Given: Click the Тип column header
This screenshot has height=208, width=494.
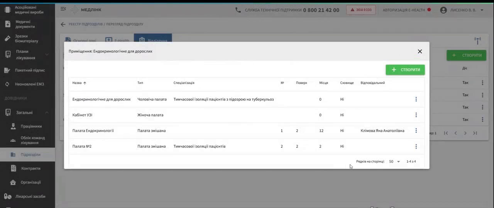Looking at the screenshot, I should [x=140, y=83].
